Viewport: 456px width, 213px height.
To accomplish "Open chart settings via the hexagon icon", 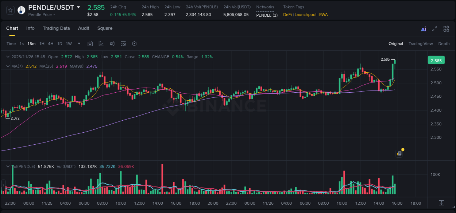I will click(x=134, y=43).
